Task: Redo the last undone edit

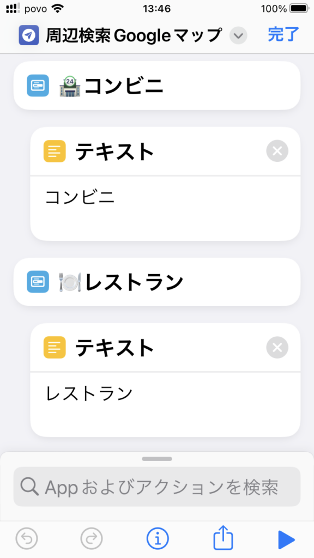Action: (92, 539)
